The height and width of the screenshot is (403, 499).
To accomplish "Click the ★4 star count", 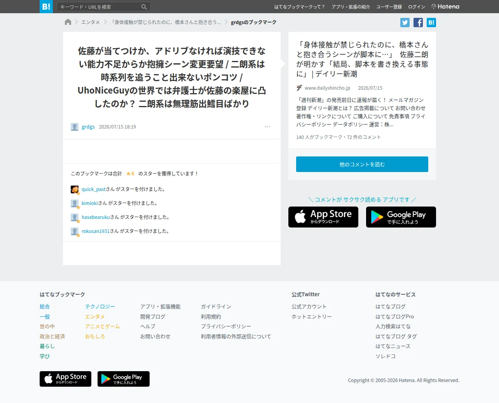I will click(x=130, y=174).
